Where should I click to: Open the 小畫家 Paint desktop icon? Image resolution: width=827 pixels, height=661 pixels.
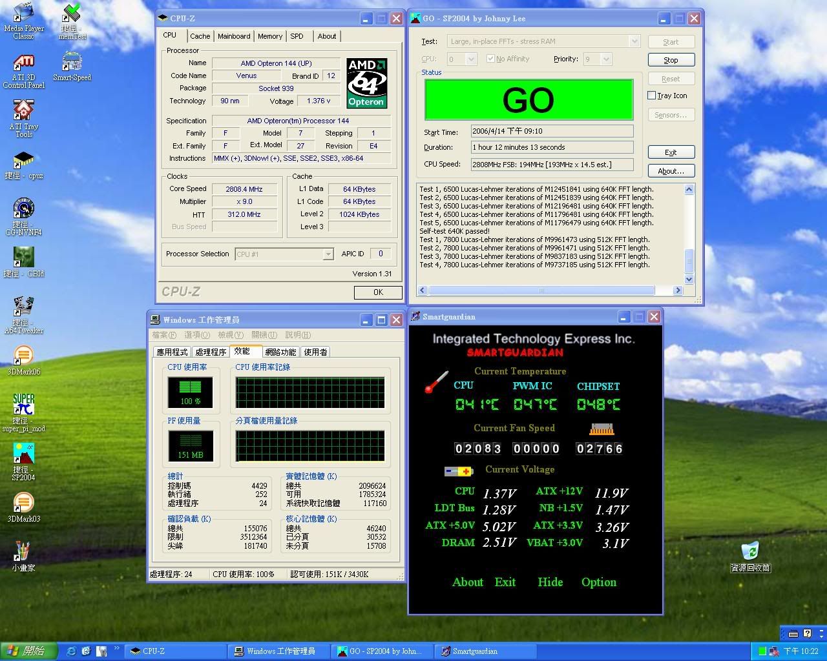(23, 551)
